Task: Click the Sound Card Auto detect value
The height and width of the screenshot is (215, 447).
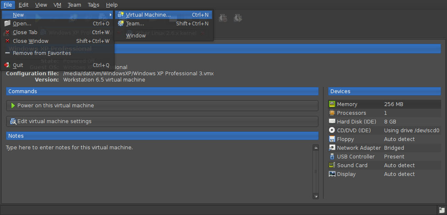Action: point(400,166)
